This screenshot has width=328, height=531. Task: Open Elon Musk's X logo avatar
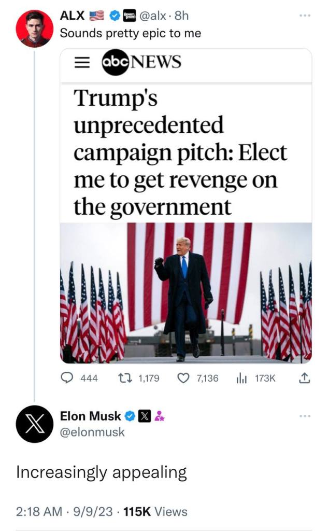coord(35,424)
